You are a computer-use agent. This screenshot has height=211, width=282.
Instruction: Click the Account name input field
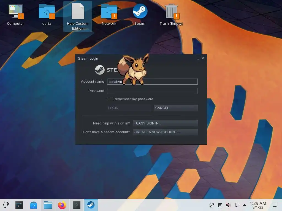[152, 82]
